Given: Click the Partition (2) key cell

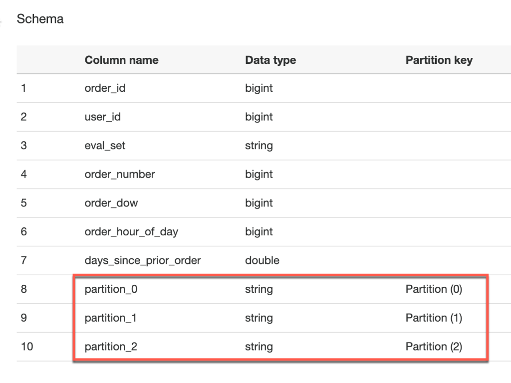Looking at the screenshot, I should click(434, 347).
